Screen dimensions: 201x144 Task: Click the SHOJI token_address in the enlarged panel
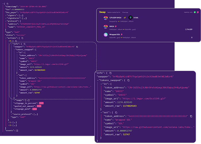click(x=158, y=88)
